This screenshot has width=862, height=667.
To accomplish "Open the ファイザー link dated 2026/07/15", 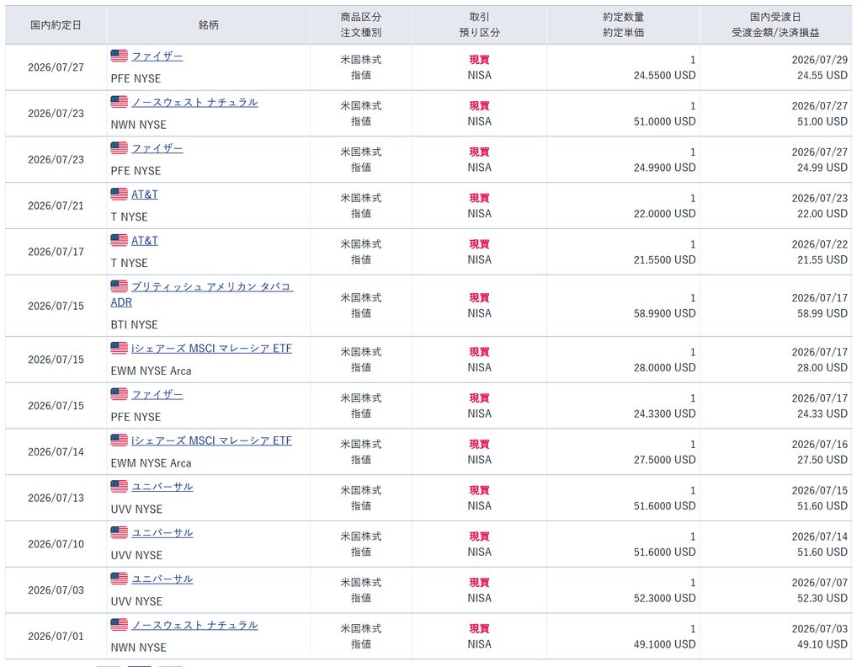I will 157,394.
